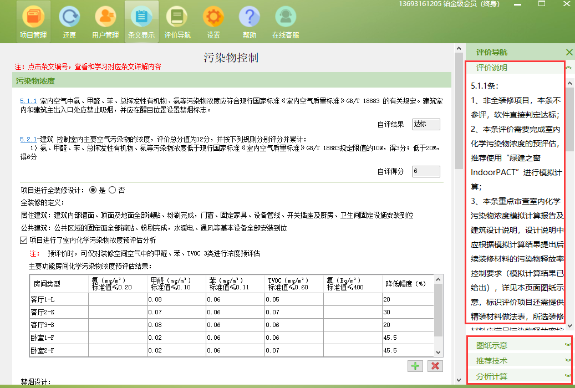Click TVOC value 0.07 in 卧室2-F row
This screenshot has width=575, height=388.
tap(294, 351)
